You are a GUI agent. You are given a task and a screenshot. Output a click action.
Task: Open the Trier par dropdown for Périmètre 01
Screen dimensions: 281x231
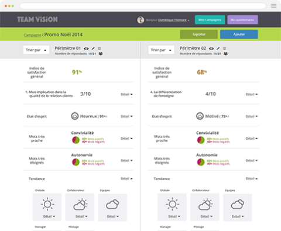[36, 50]
